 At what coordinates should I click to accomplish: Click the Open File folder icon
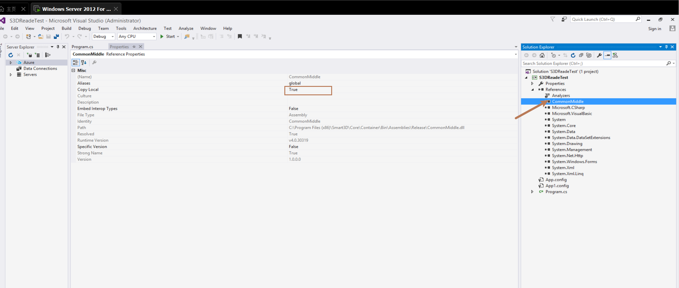coord(40,36)
